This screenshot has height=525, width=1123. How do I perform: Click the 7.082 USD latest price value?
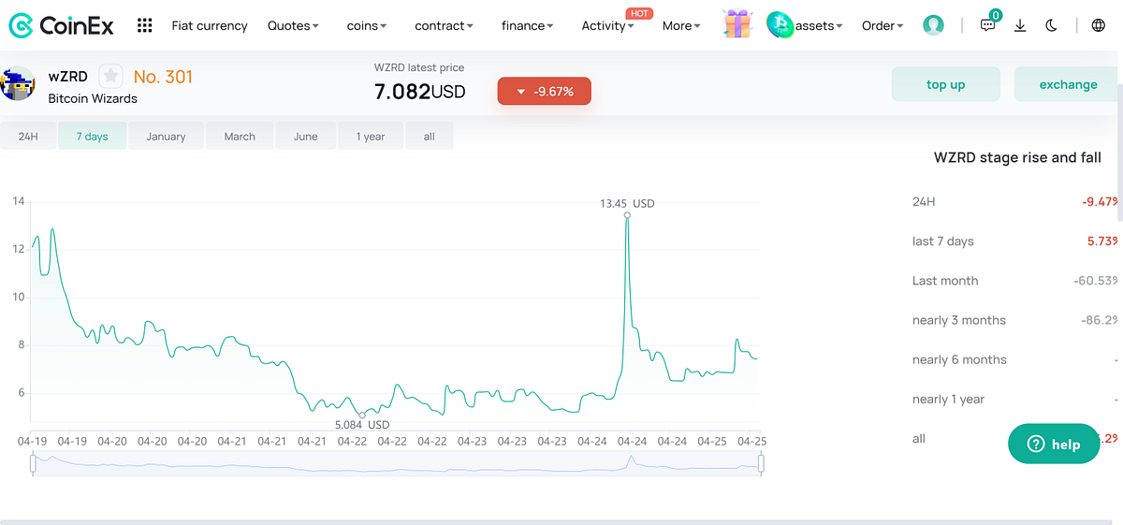419,92
